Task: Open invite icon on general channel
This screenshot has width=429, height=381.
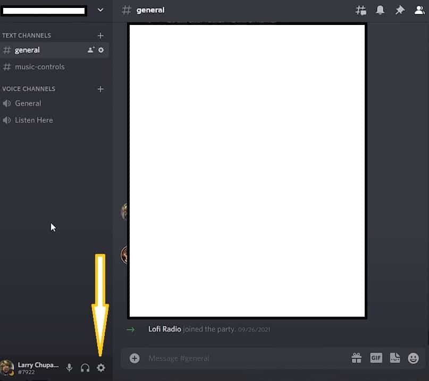Action: tap(91, 50)
